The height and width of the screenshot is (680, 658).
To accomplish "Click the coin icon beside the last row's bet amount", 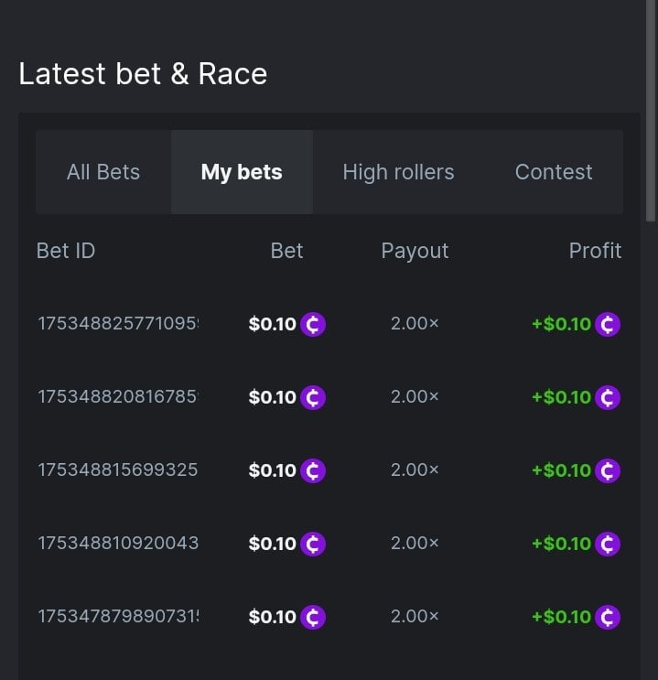I will 313,617.
